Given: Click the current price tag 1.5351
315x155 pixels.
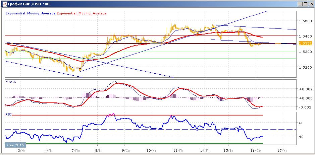Looking at the screenshot, I should (x=303, y=44).
